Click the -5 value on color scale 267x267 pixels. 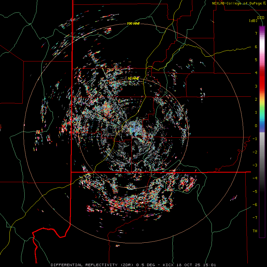(255, 192)
